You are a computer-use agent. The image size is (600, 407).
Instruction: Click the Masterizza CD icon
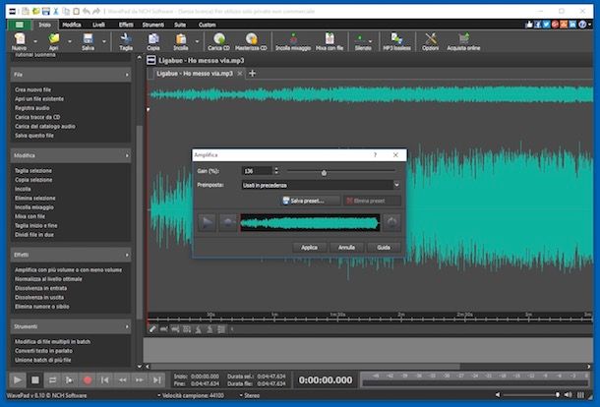[251, 41]
